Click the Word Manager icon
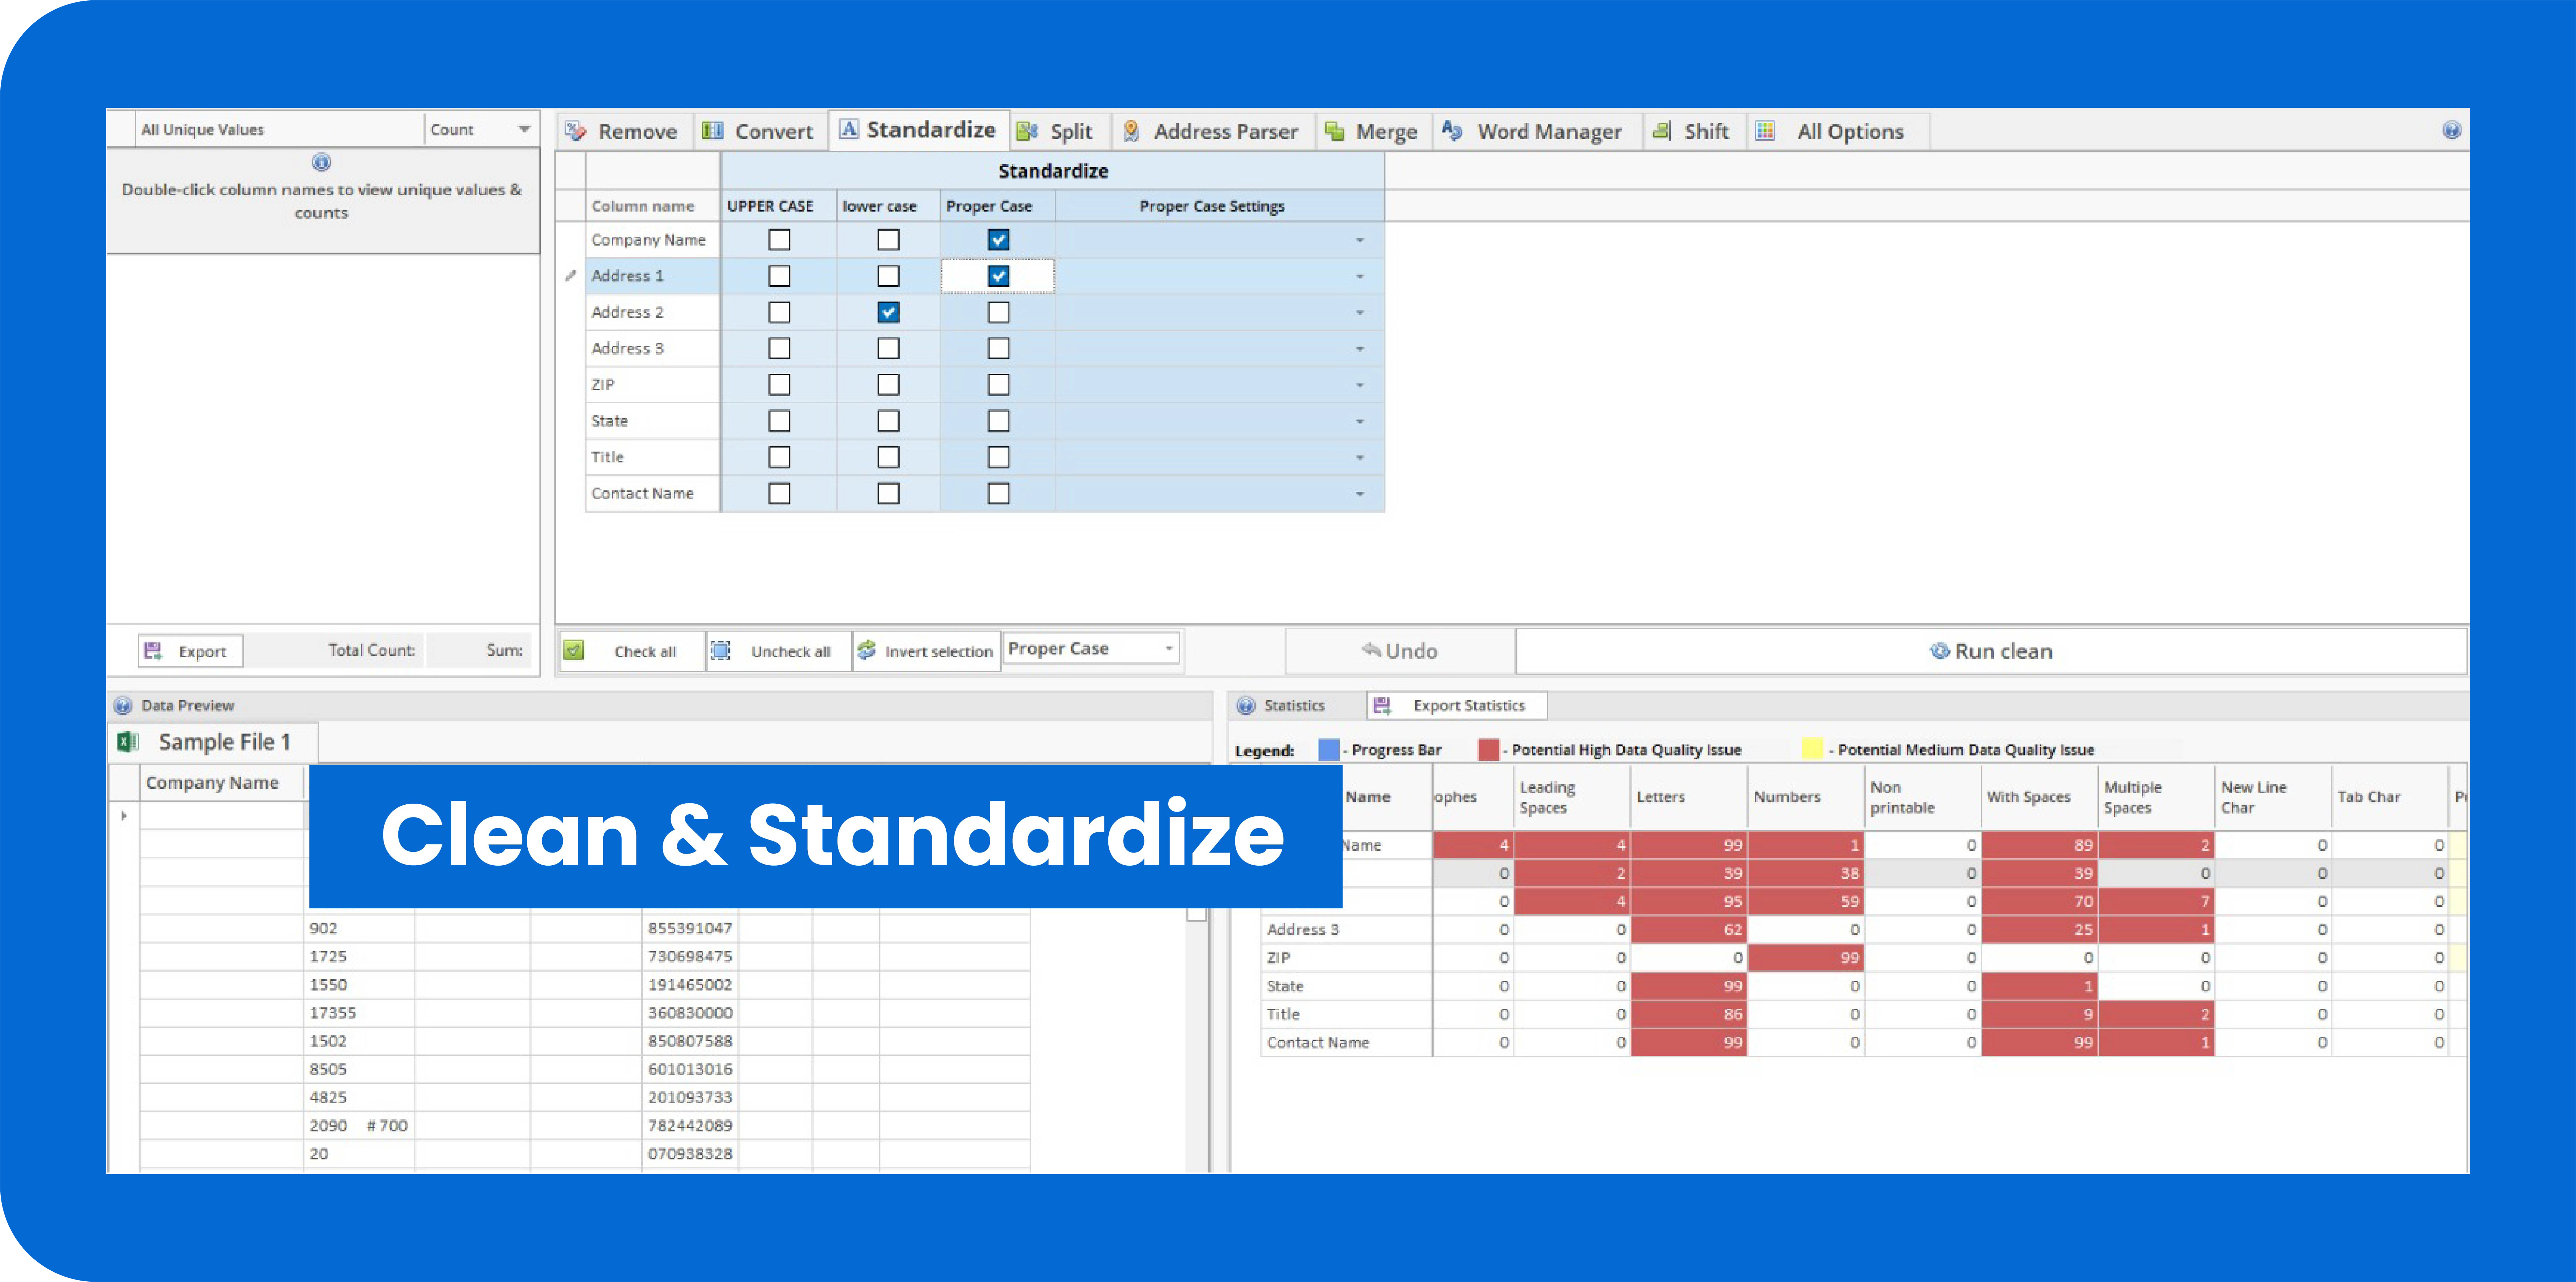This screenshot has height=1282, width=2576. pos(1452,131)
